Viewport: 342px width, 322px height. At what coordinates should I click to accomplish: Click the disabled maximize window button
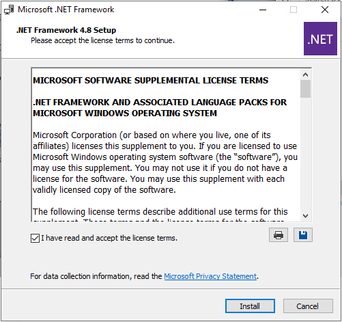point(294,10)
